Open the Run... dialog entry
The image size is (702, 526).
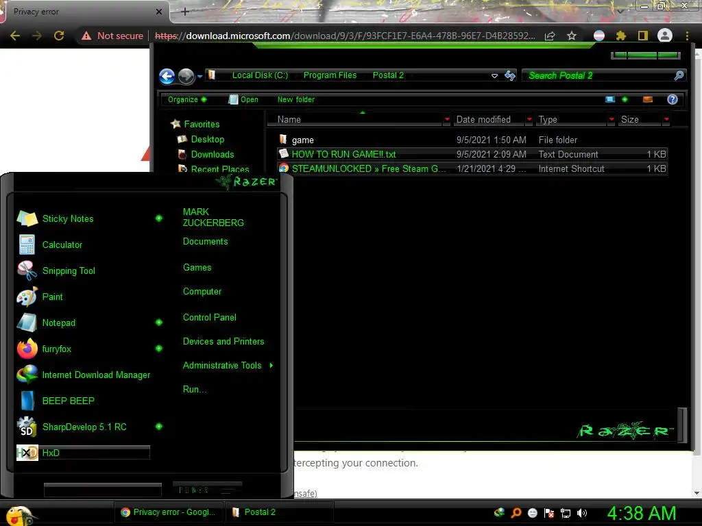194,390
